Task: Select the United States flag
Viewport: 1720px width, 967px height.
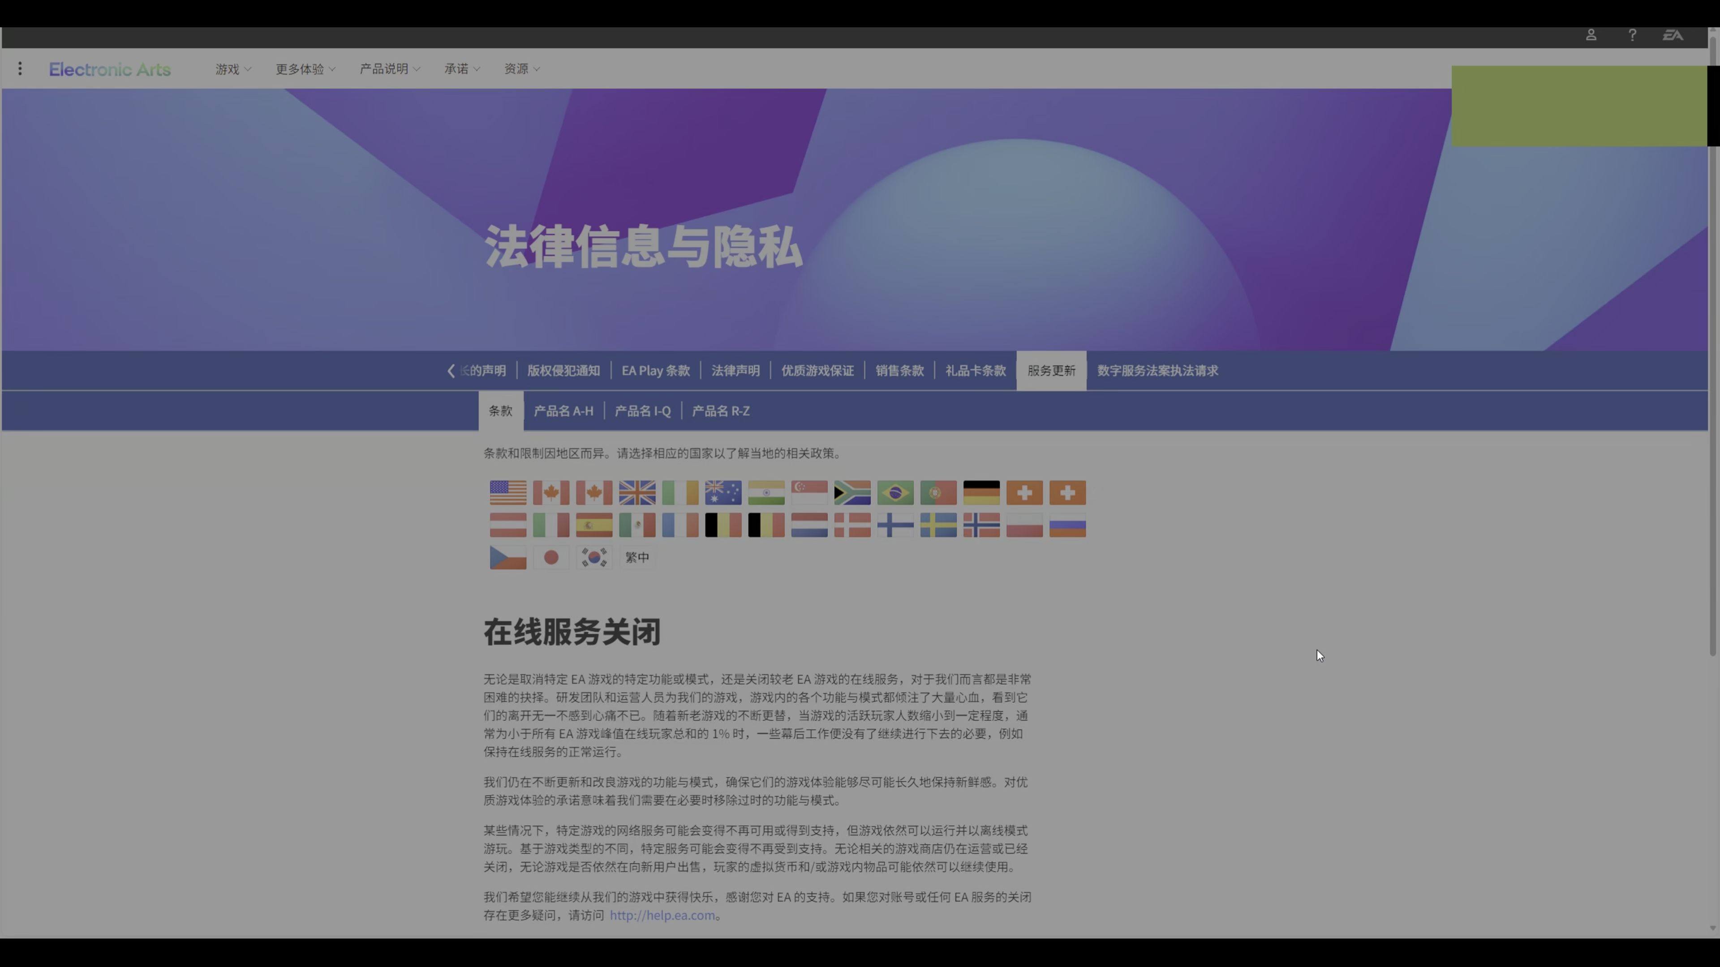Action: pos(508,493)
